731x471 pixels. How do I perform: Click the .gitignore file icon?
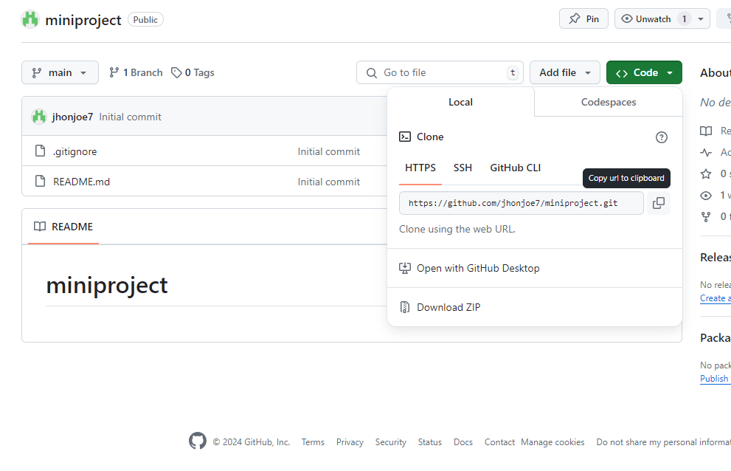(x=41, y=151)
